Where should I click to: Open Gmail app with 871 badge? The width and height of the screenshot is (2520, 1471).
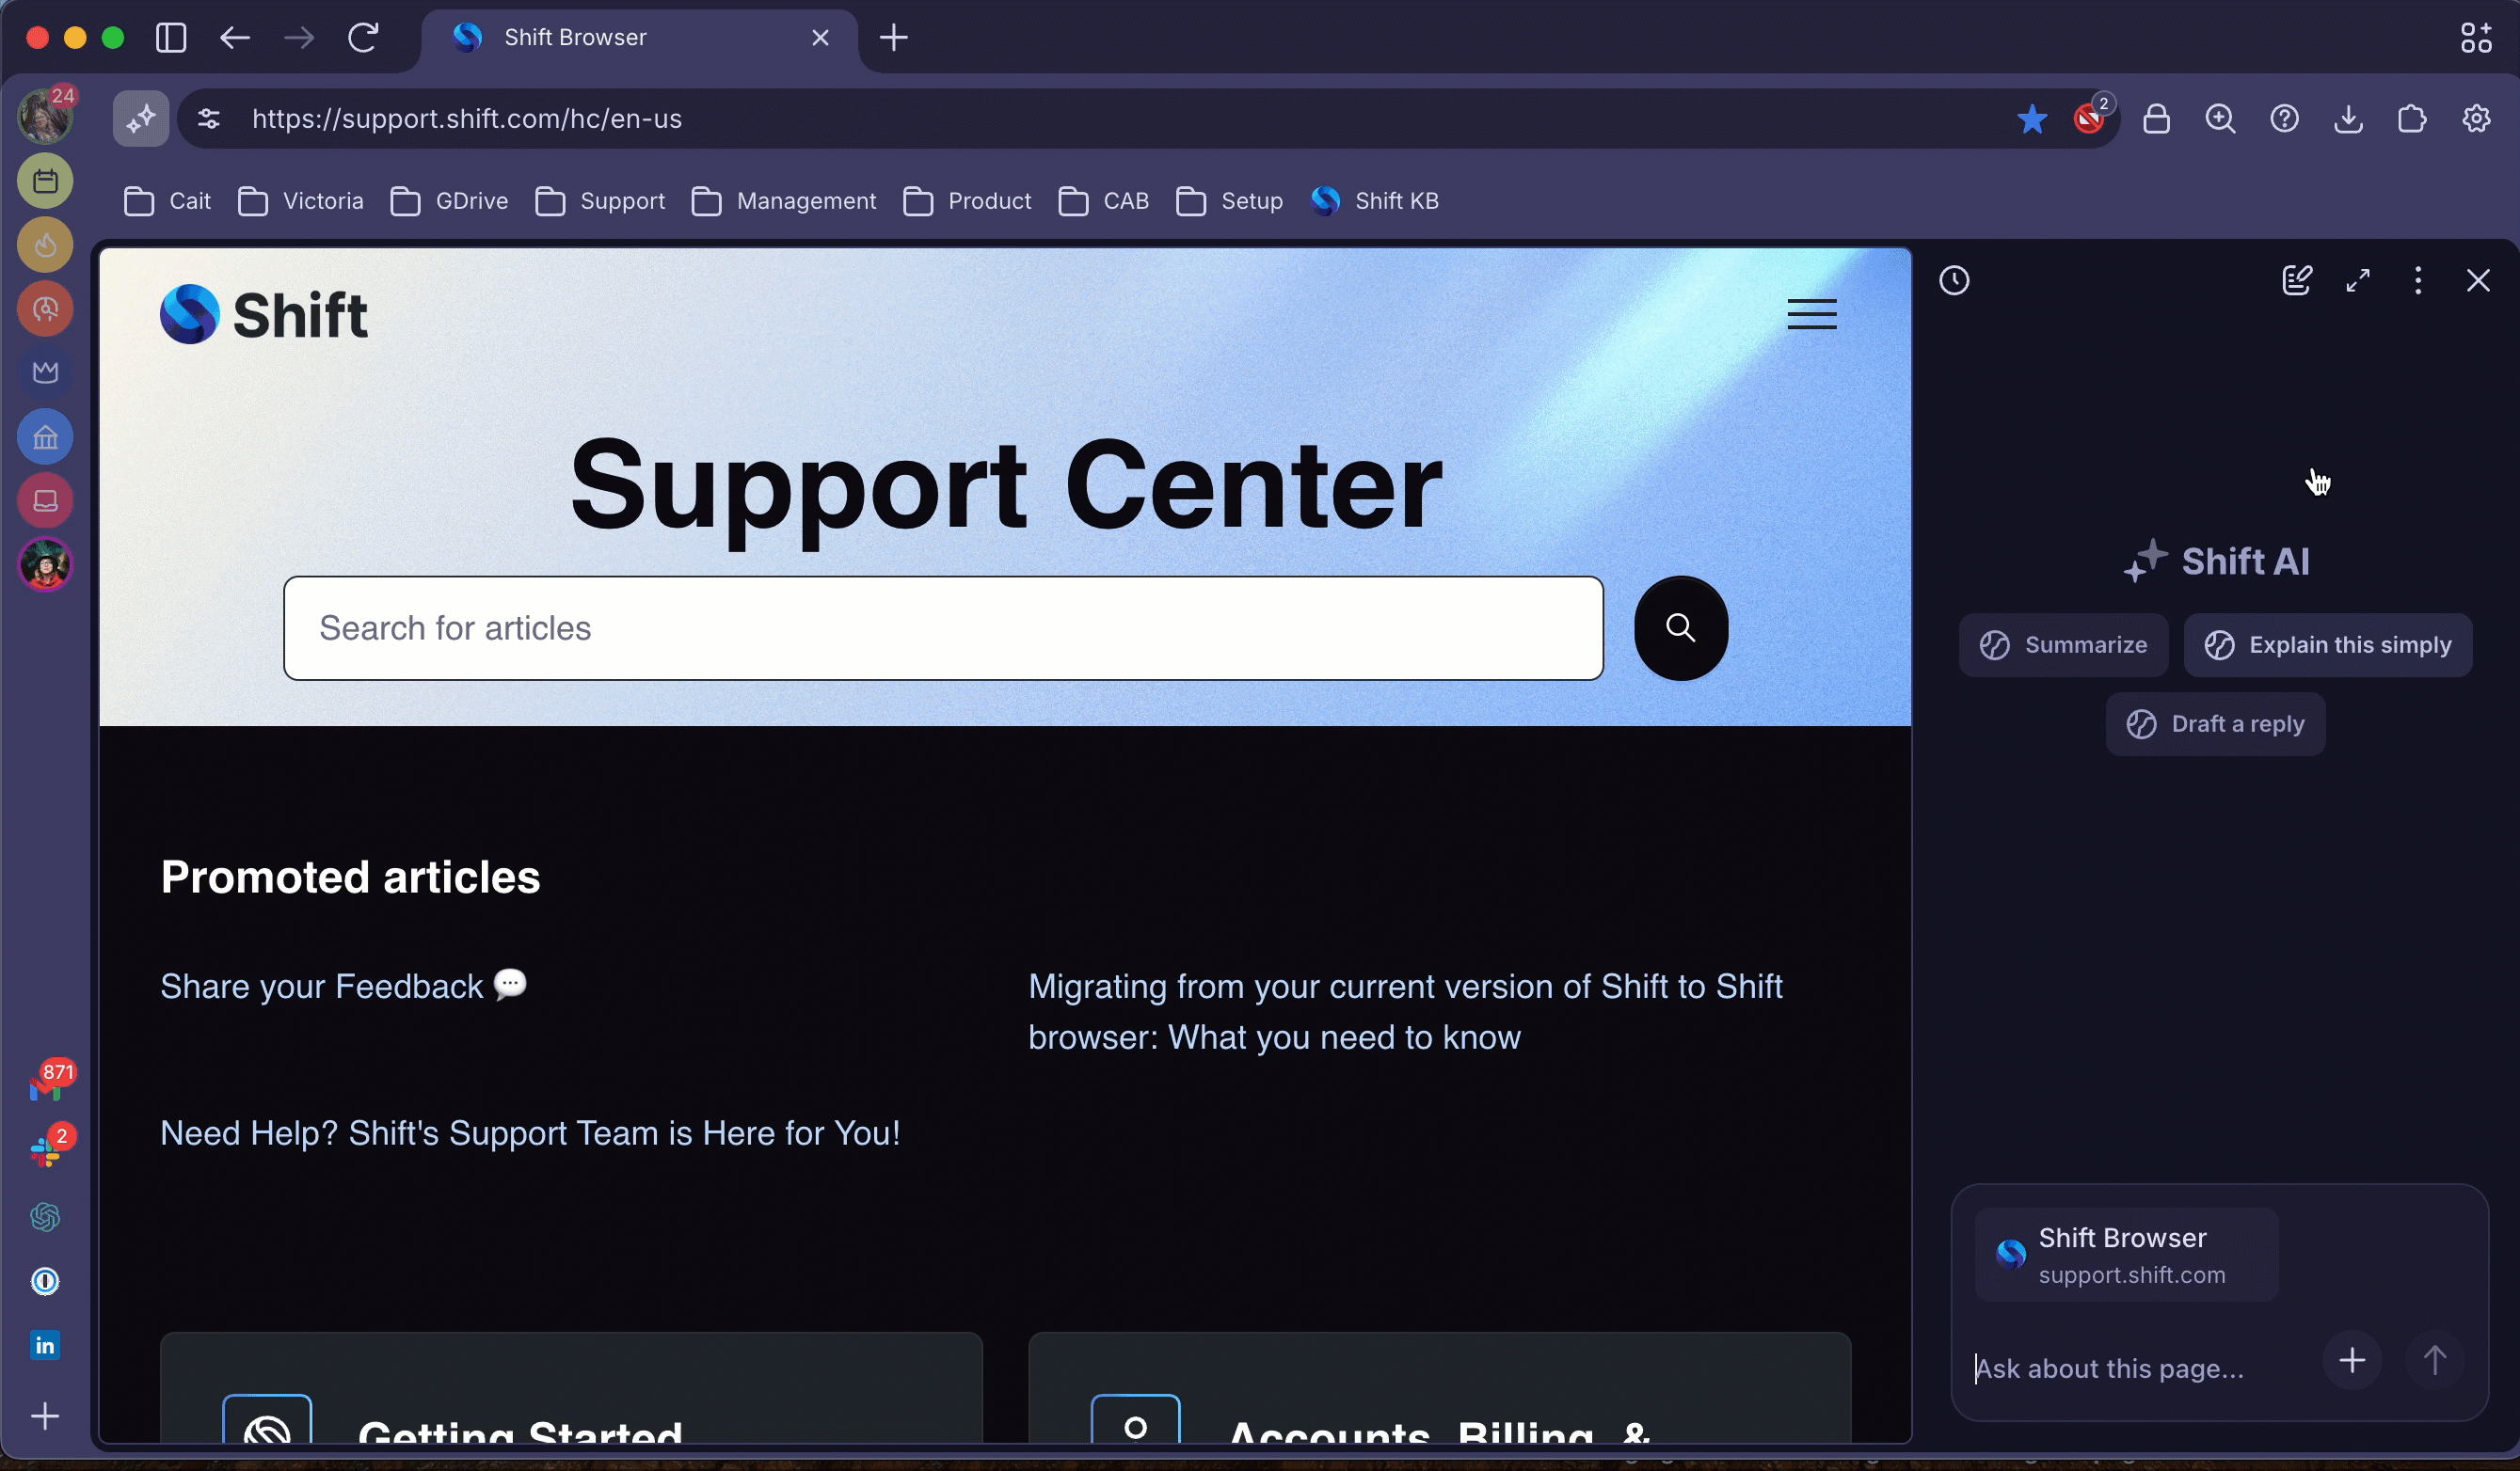click(x=46, y=1085)
